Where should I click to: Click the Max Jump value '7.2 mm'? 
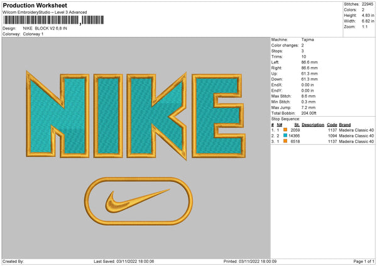pyautogui.click(x=309, y=107)
